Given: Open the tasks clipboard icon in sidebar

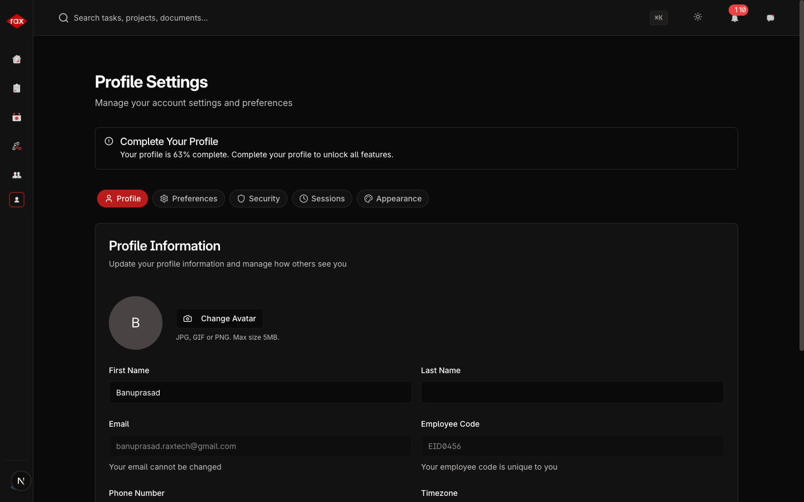Looking at the screenshot, I should (x=17, y=88).
